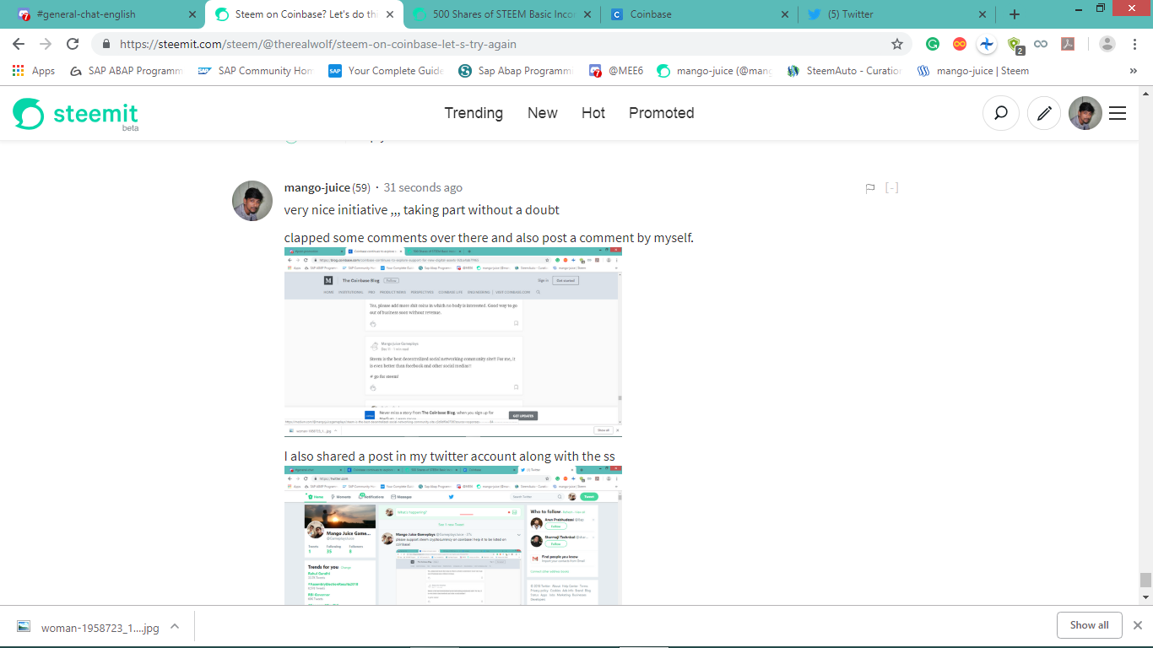Click the PDF extension icon
Viewport: 1153px width, 648px height.
click(1068, 44)
